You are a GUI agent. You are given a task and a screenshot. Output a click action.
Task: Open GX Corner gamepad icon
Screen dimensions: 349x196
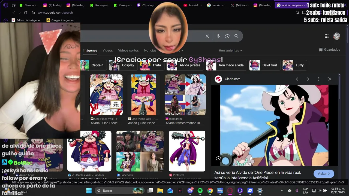(x=14, y=5)
